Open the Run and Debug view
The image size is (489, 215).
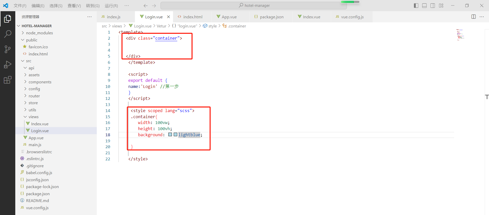click(8, 65)
